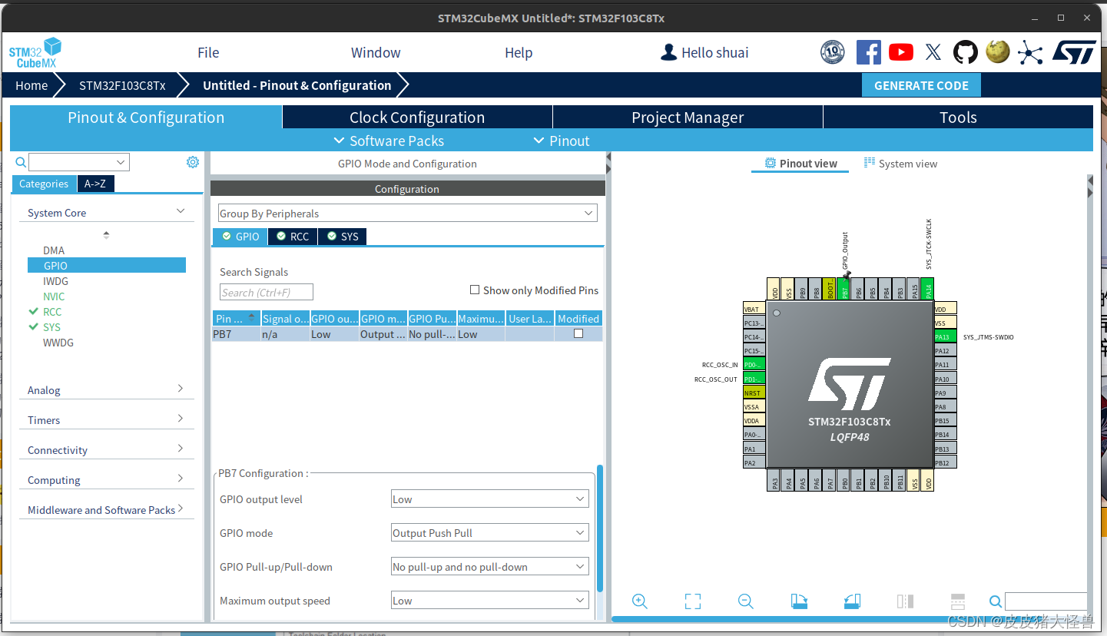
Task: Open the wiki globe icon
Action: (x=998, y=51)
